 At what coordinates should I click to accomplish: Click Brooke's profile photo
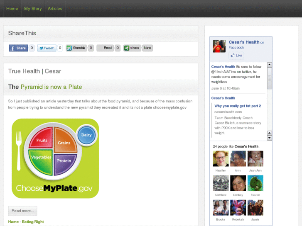(221, 207)
